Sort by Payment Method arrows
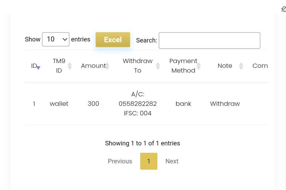The width and height of the screenshot is (286, 190). [x=199, y=66]
